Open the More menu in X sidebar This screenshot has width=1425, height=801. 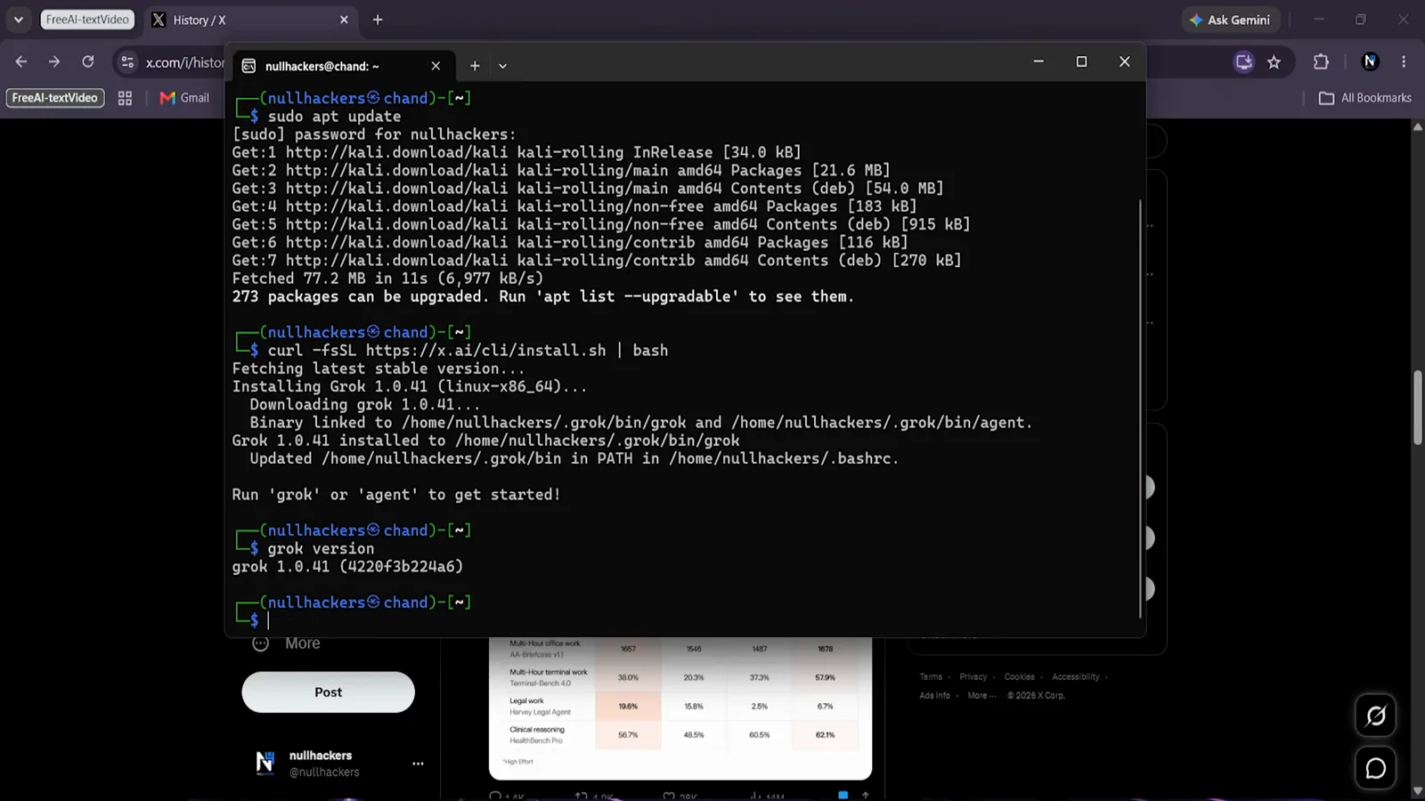click(x=287, y=643)
